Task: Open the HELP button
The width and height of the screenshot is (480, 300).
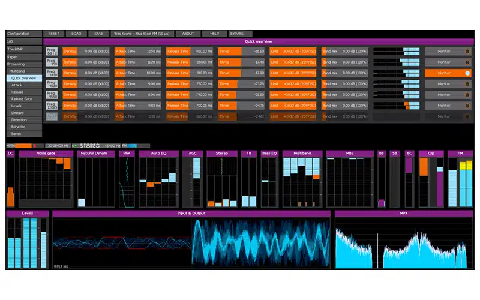Action: pyautogui.click(x=214, y=34)
